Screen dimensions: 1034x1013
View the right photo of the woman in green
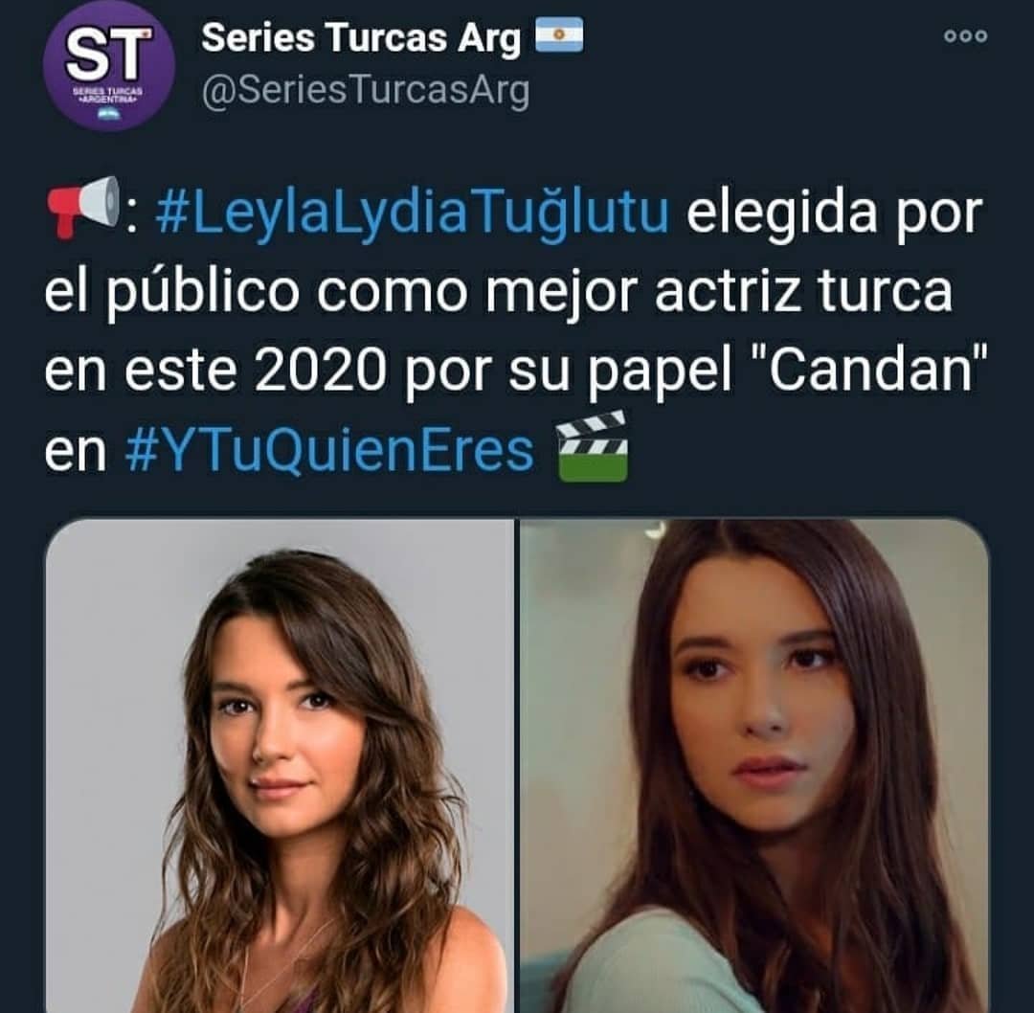754,766
